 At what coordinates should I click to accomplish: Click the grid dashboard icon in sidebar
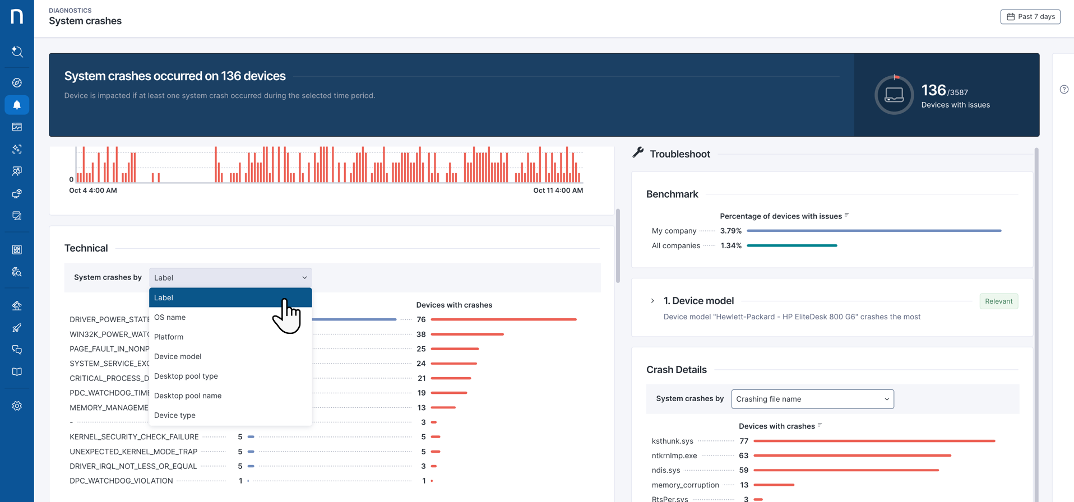click(17, 249)
